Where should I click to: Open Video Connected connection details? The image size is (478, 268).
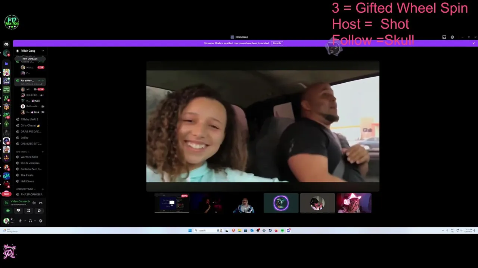20,201
